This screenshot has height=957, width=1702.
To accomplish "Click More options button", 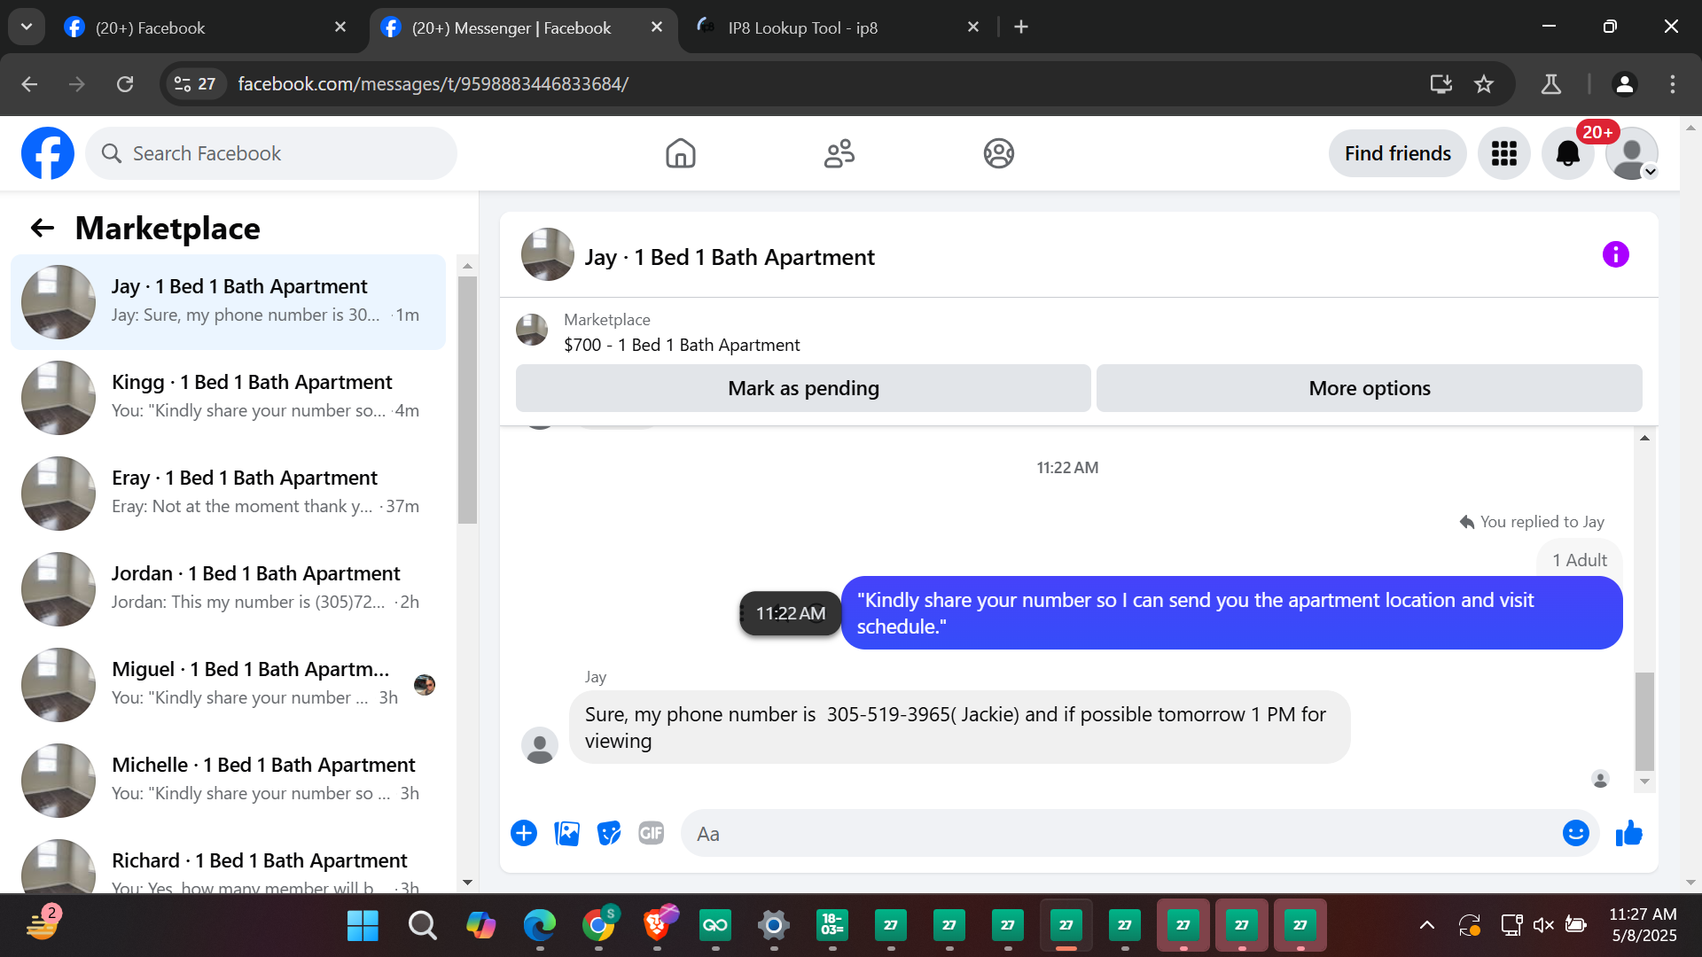I will click(1370, 388).
